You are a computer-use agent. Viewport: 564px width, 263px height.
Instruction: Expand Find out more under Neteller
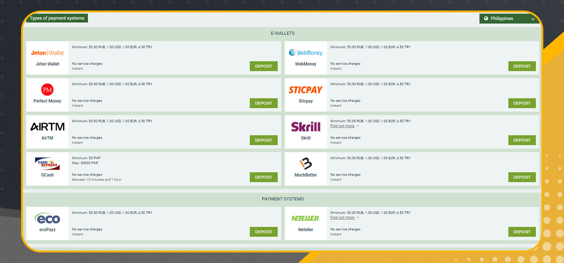point(344,218)
